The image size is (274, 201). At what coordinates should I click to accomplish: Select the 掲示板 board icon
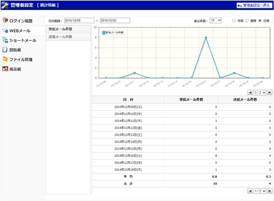(x=5, y=69)
